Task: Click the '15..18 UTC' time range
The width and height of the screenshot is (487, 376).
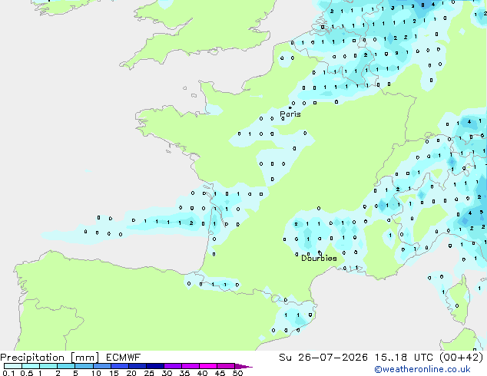Action: [x=404, y=358]
